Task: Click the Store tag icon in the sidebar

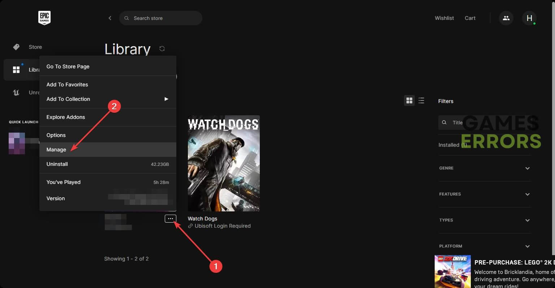Action: pyautogui.click(x=16, y=47)
